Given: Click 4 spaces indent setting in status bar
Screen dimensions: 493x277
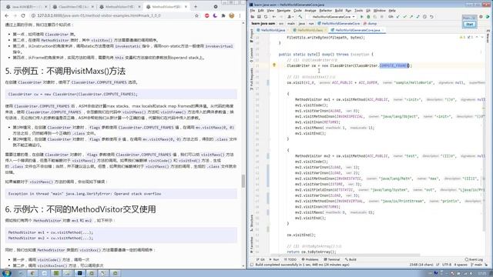Looking at the screenshot, I should click(461, 265).
